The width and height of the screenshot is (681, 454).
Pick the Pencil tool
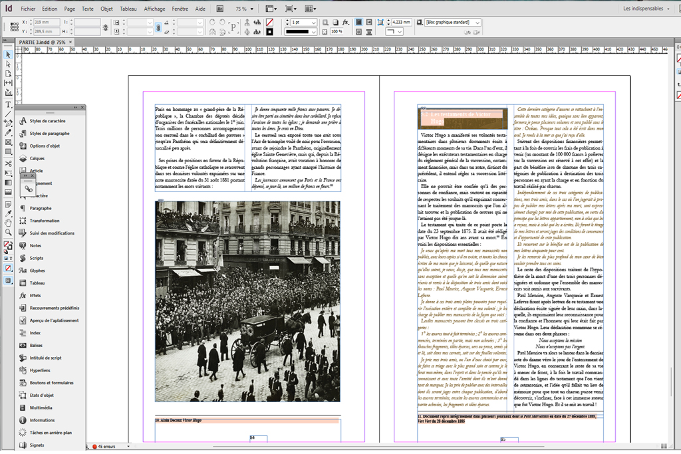point(8,132)
